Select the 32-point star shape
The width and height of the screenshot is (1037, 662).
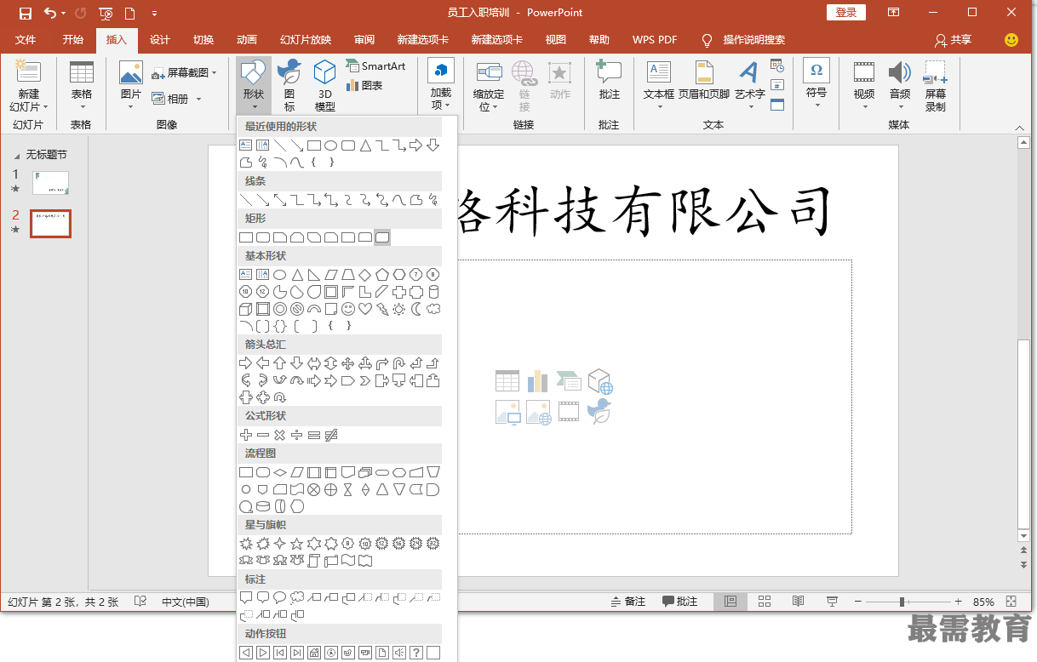click(433, 543)
